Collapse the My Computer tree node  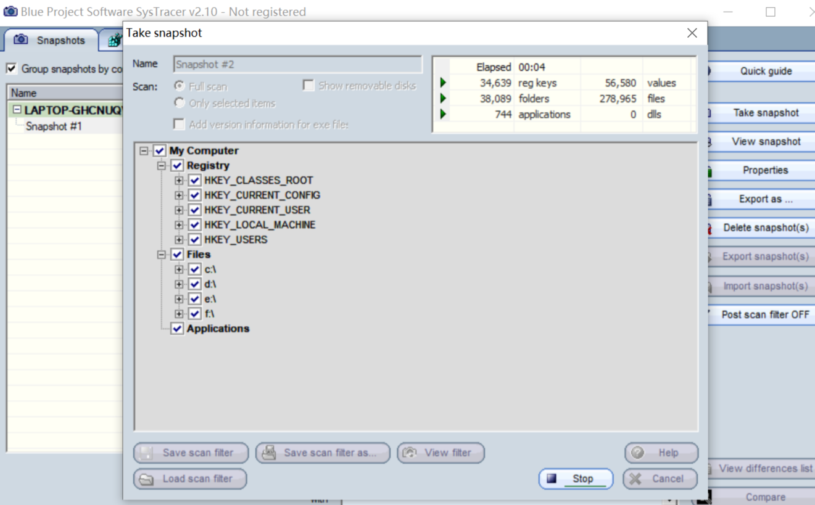click(144, 150)
